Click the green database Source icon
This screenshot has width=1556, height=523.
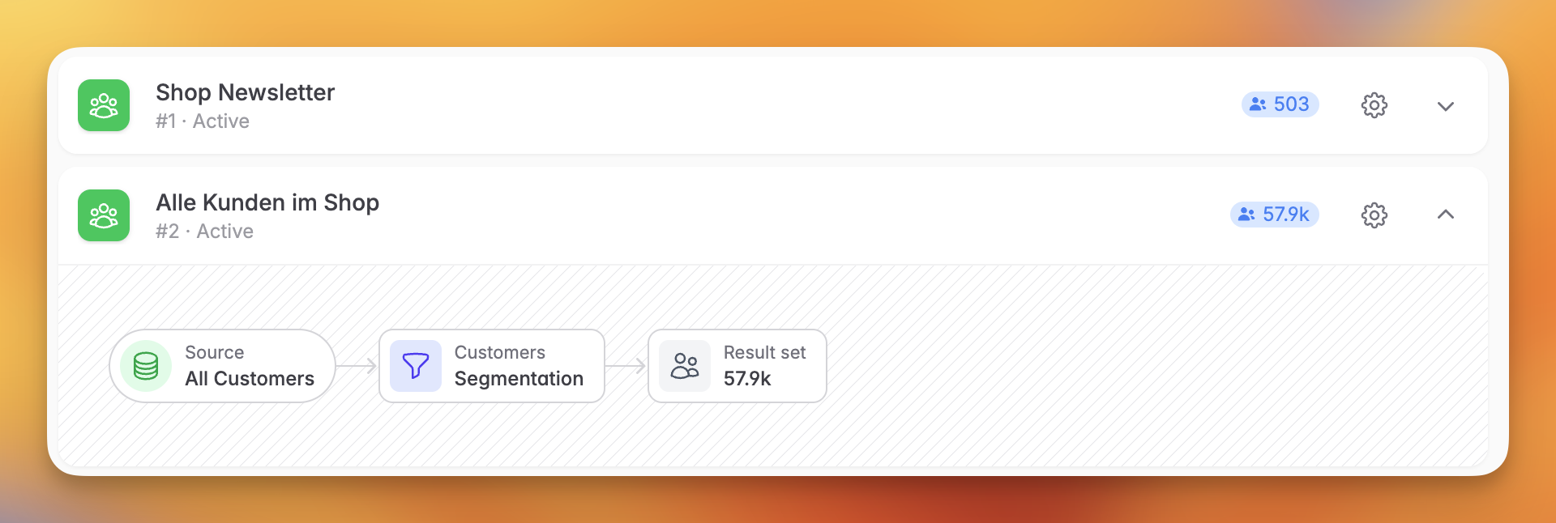(x=146, y=366)
